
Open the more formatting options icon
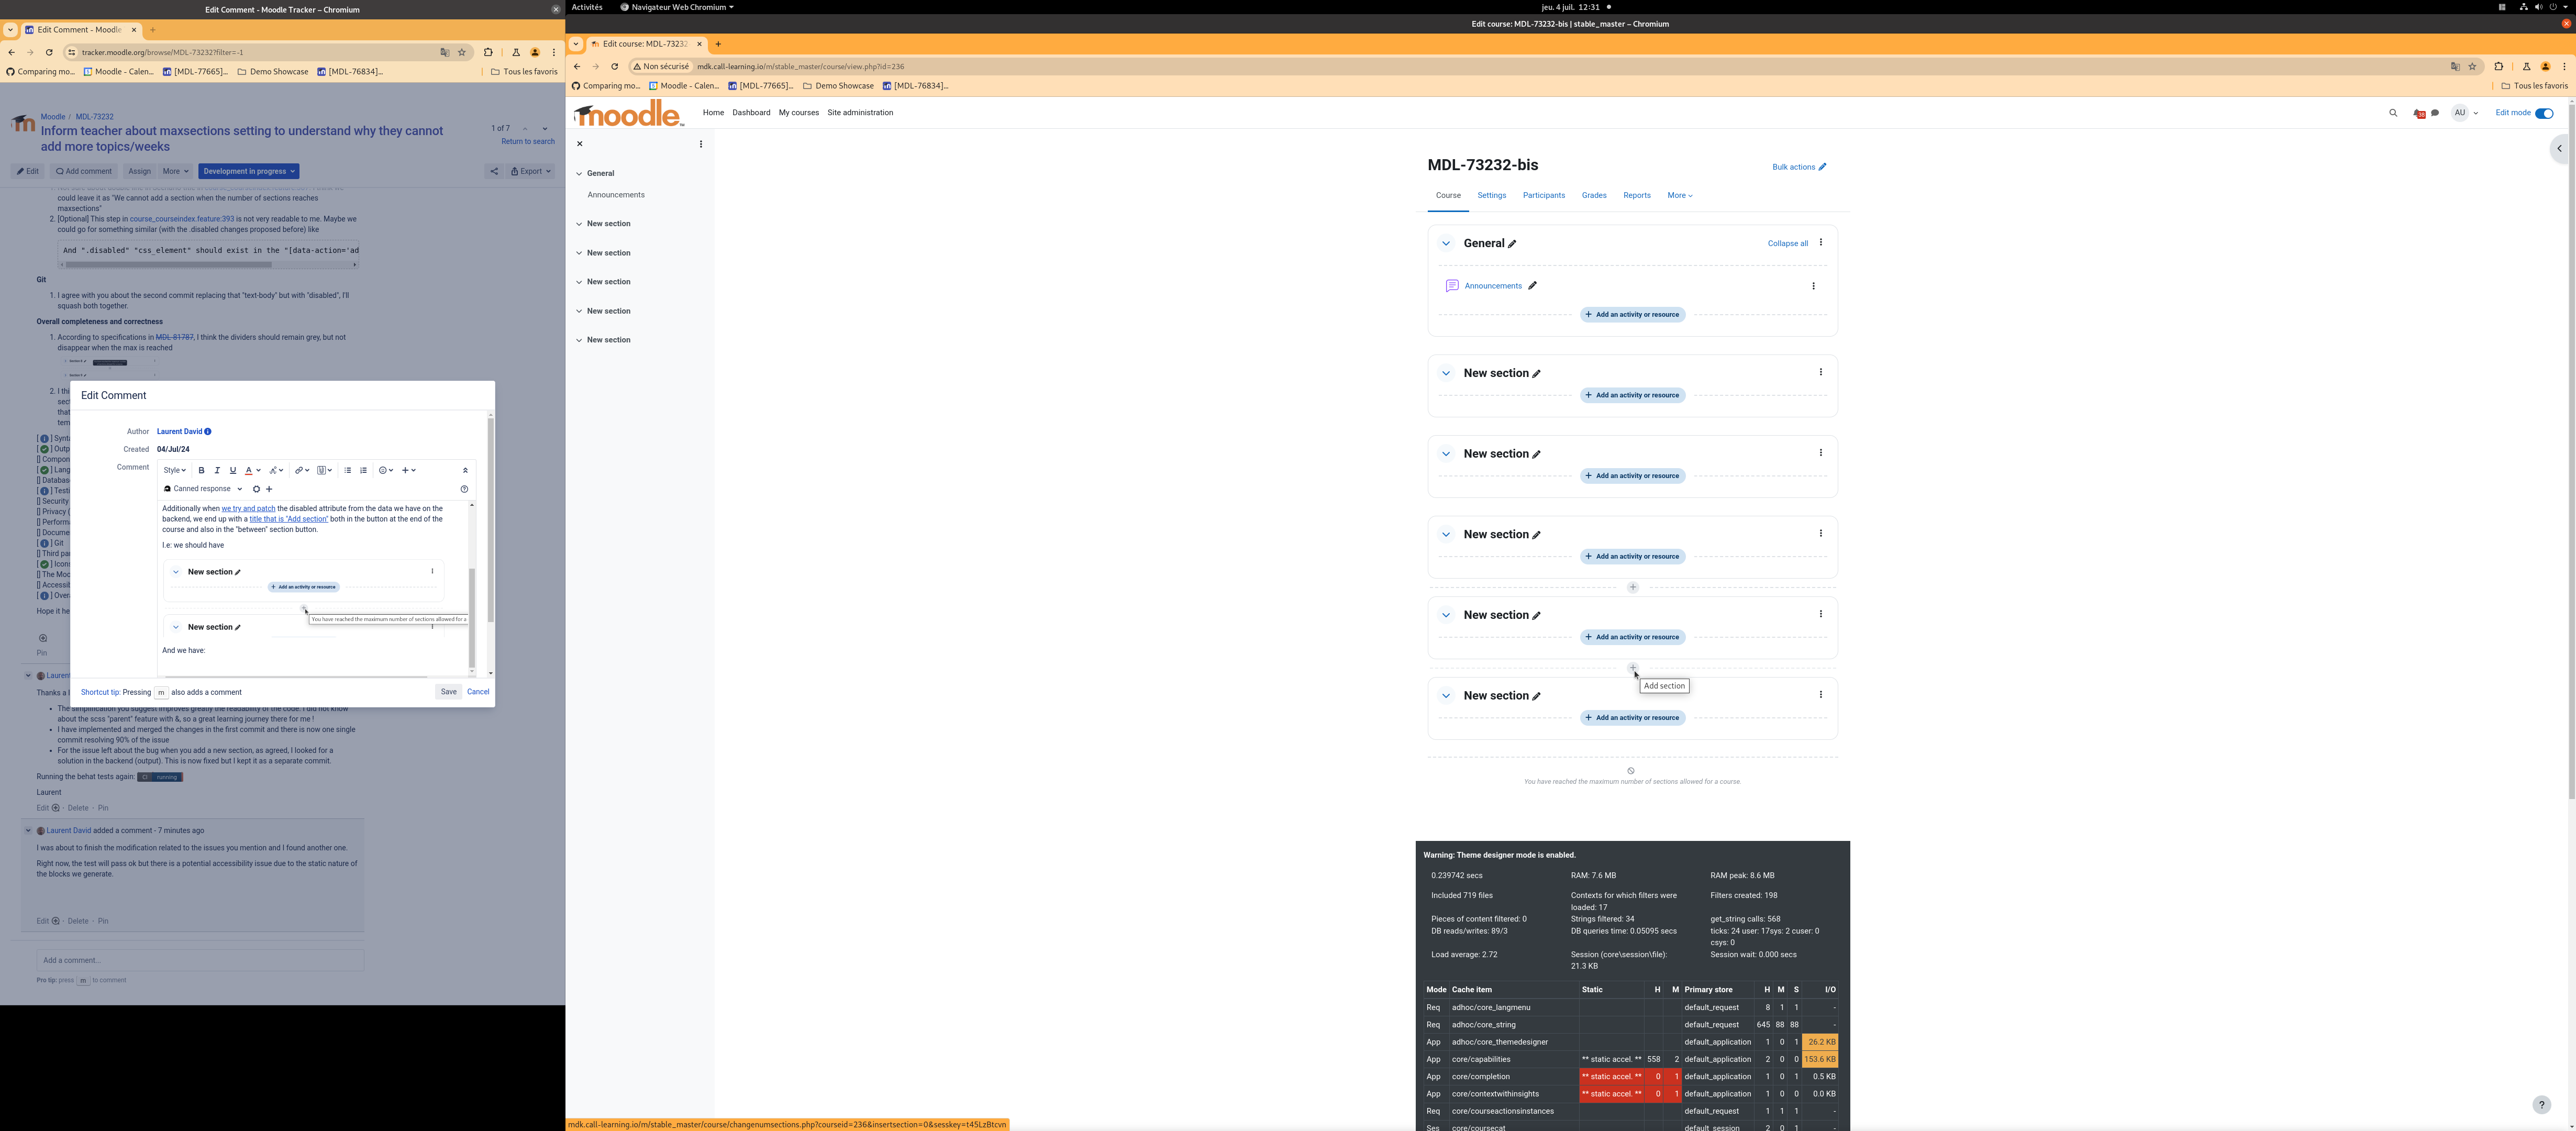coord(276,470)
